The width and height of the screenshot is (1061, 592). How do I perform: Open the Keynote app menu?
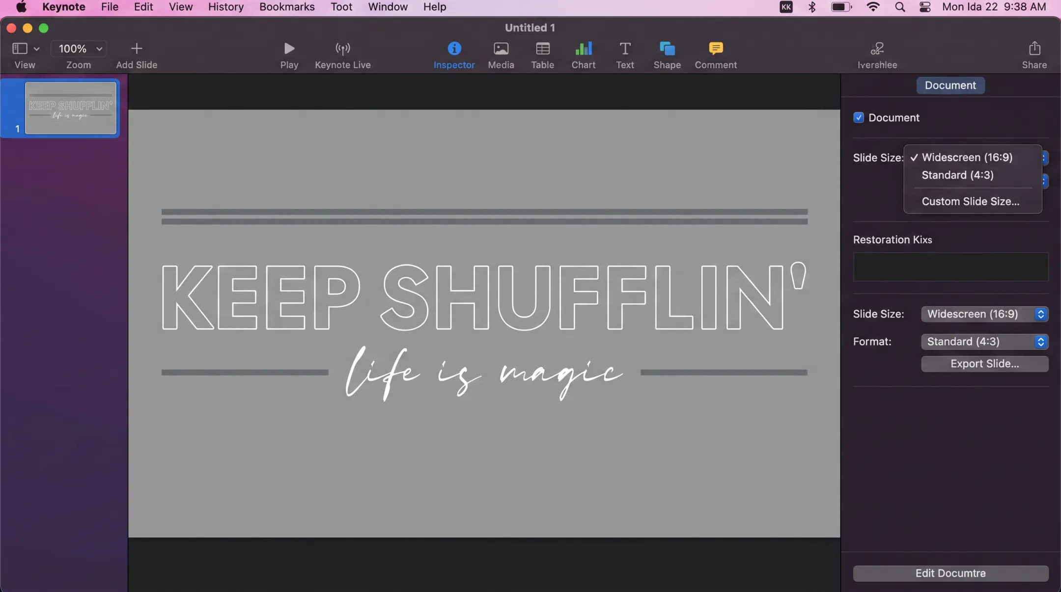point(64,7)
